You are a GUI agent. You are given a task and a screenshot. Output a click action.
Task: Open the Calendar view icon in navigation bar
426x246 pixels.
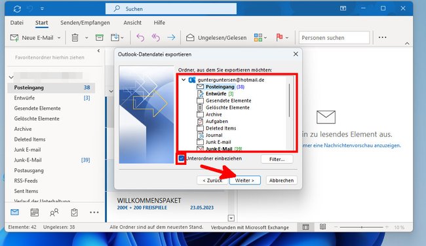point(35,213)
